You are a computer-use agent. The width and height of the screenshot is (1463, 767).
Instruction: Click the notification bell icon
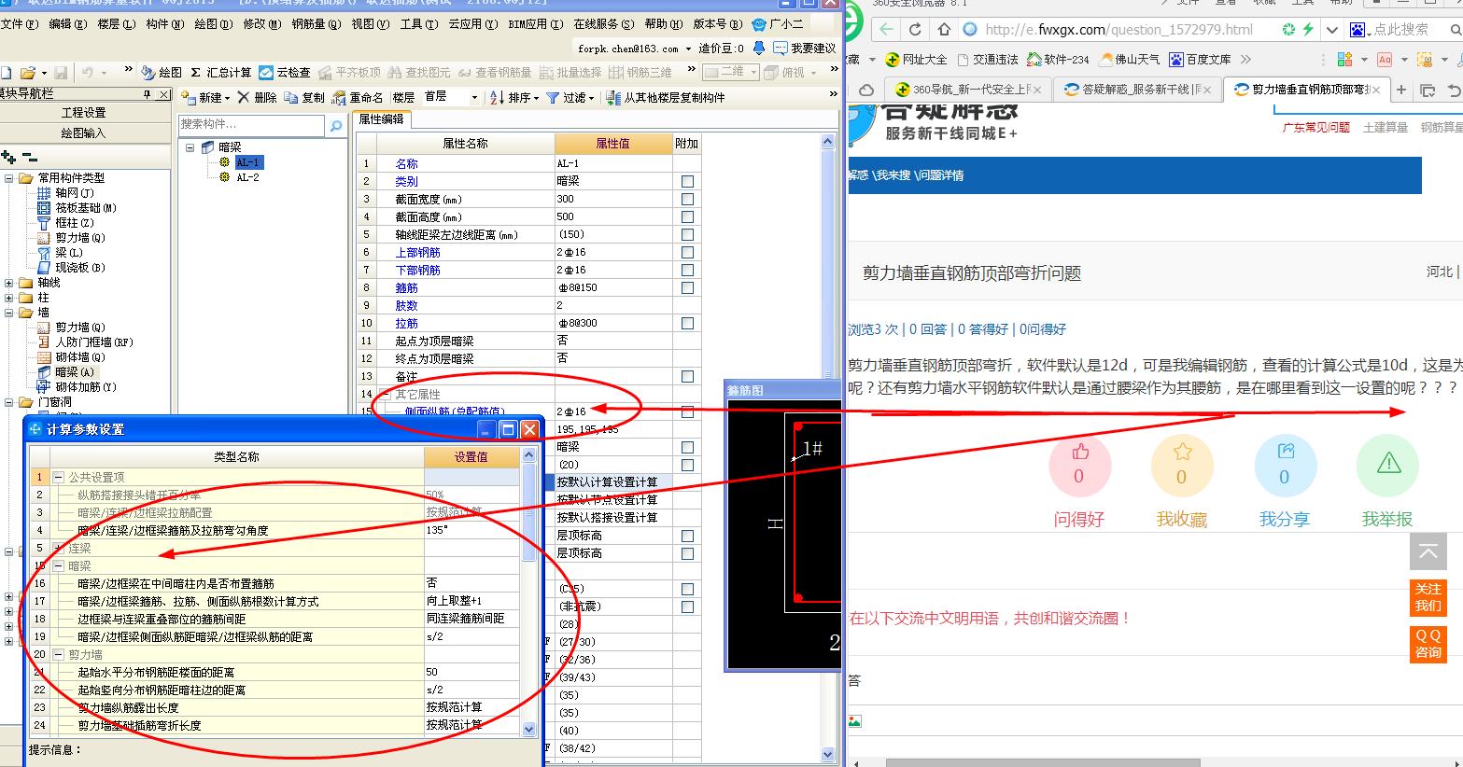point(759,48)
